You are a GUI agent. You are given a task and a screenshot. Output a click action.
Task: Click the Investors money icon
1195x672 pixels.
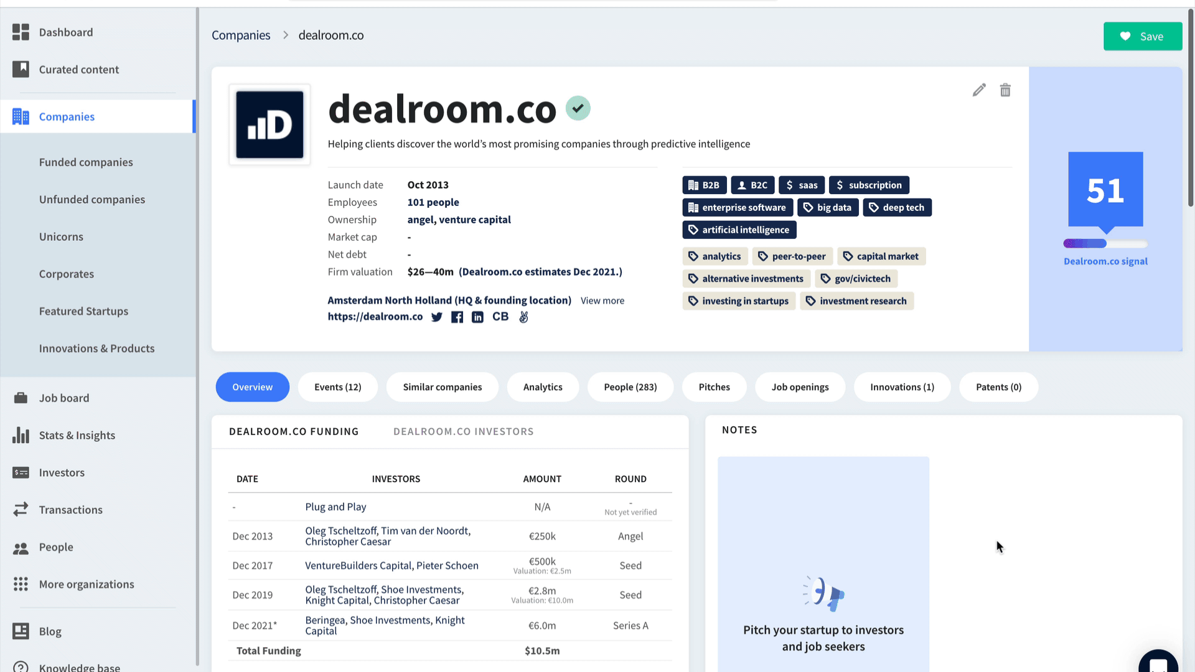click(21, 473)
